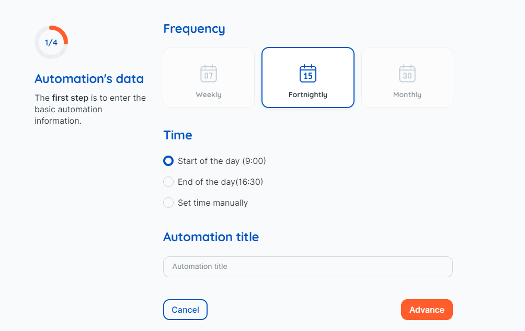This screenshot has width=525, height=331.
Task: Select the Weekly label text
Action: [209, 94]
